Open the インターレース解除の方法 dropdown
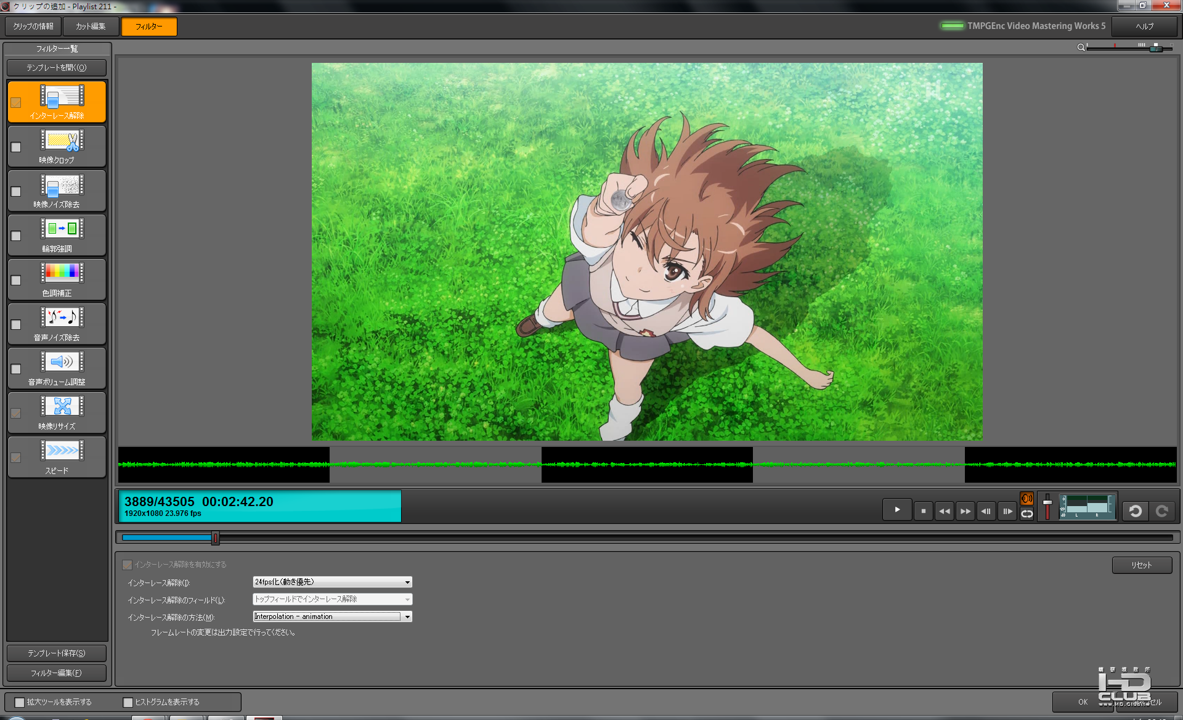The width and height of the screenshot is (1183, 720). (332, 616)
